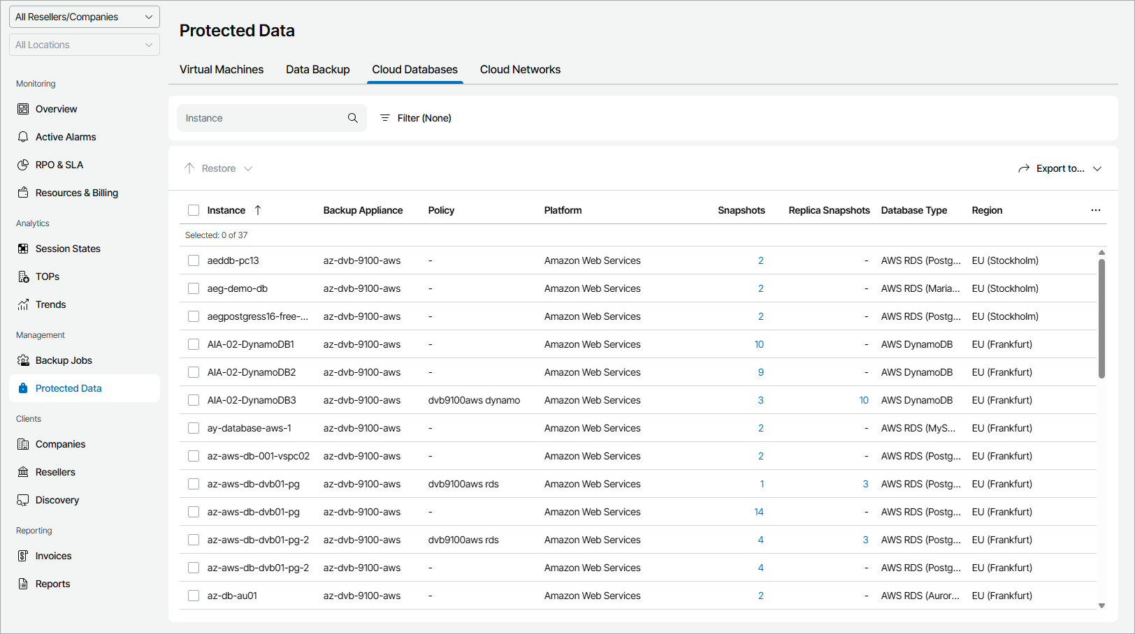
Task: Click the Trends chart icon
Action: (x=23, y=304)
